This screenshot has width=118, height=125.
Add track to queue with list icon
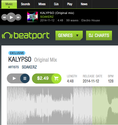click(x=25, y=78)
